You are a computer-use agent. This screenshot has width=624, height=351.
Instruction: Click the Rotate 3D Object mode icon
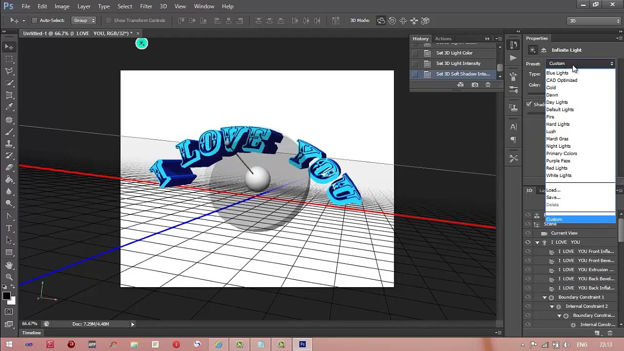tap(381, 20)
